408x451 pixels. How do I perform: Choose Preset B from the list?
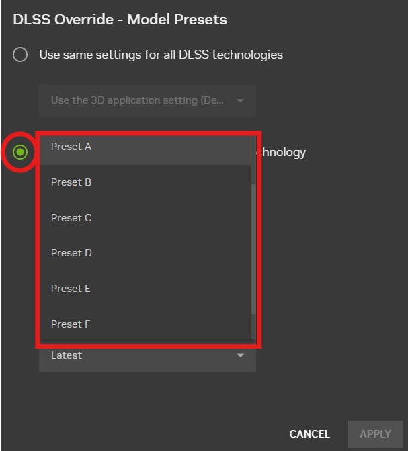tap(71, 182)
